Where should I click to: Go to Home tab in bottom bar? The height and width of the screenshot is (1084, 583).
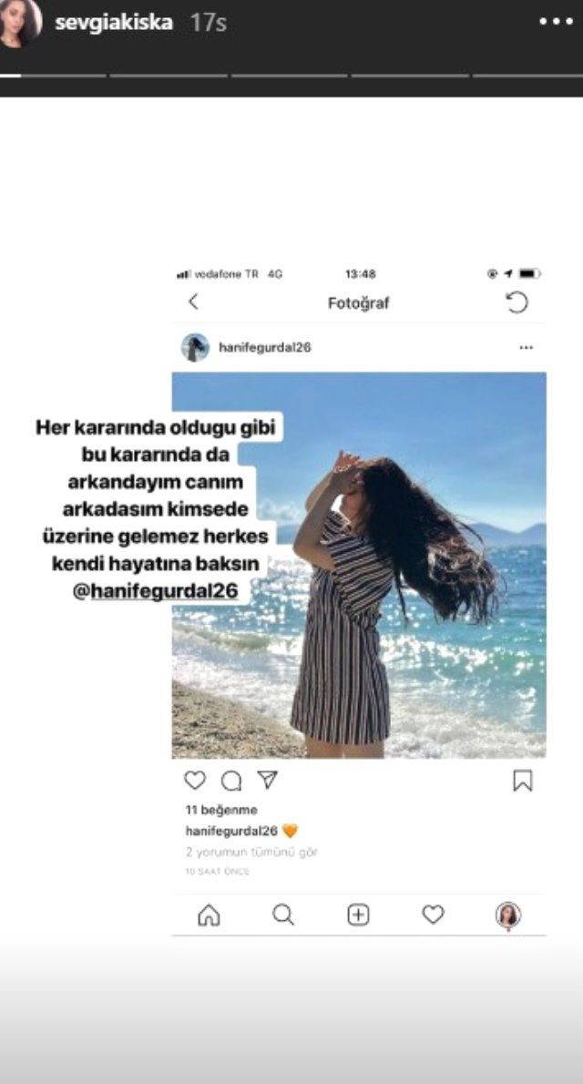point(209,915)
